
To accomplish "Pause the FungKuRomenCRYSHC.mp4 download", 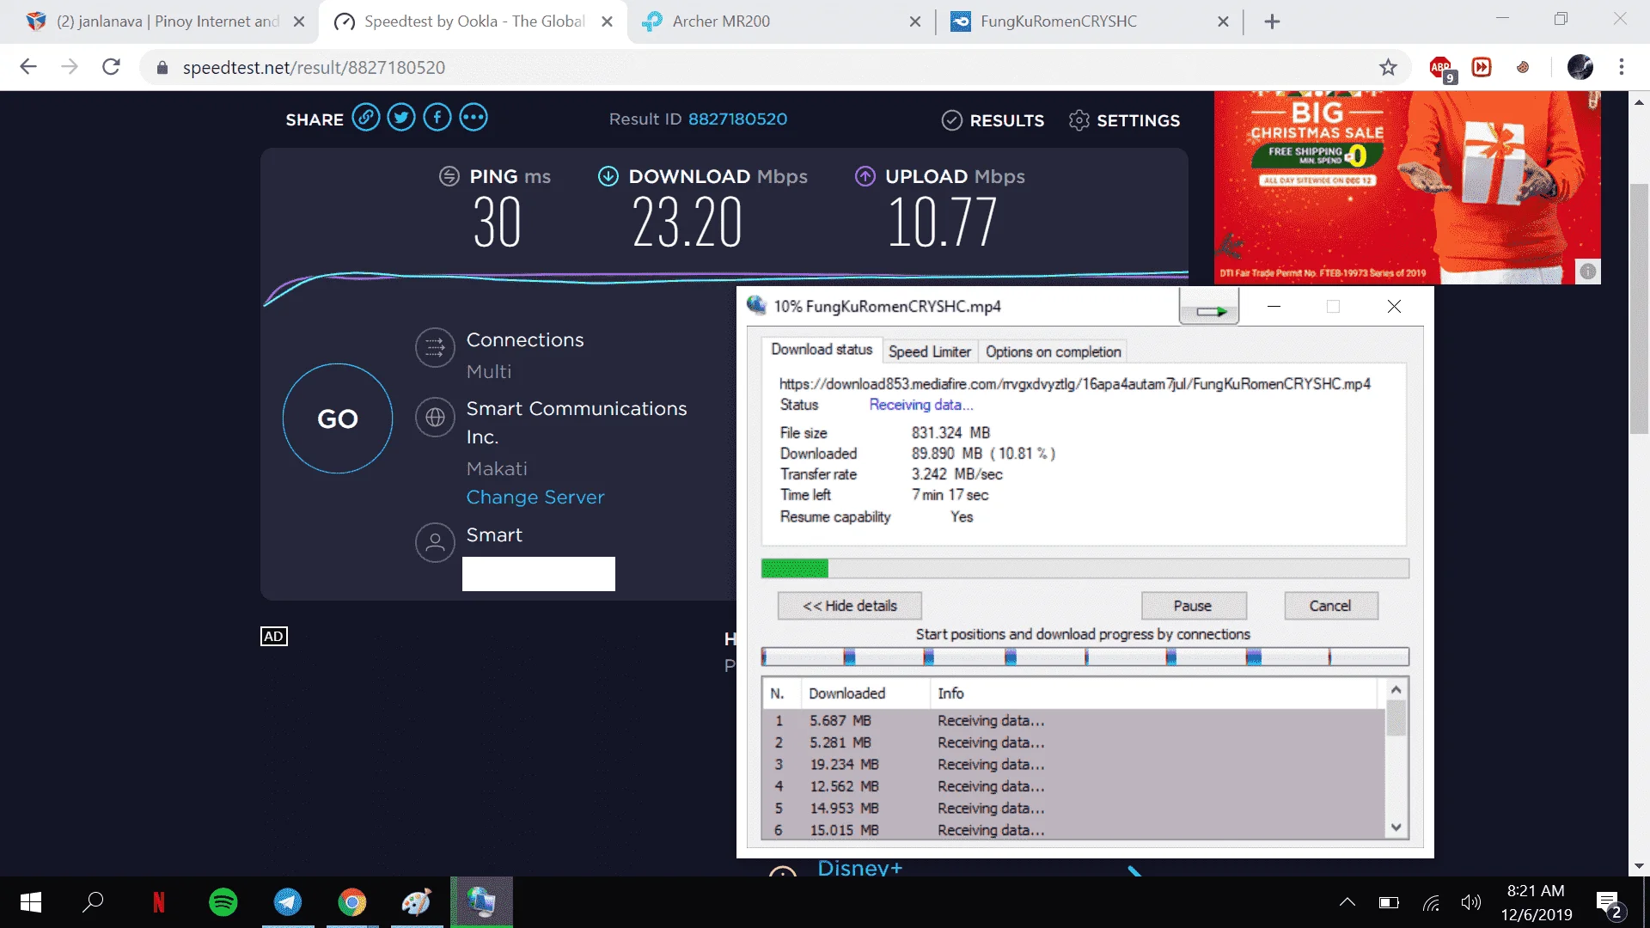I will (1193, 606).
